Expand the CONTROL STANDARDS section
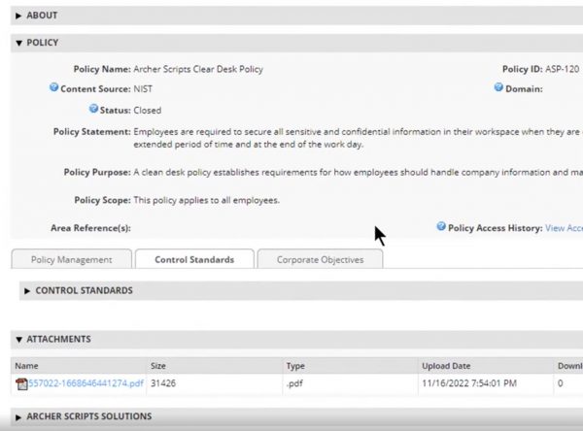Screen dimensions: 583x431 pyautogui.click(x=27, y=291)
